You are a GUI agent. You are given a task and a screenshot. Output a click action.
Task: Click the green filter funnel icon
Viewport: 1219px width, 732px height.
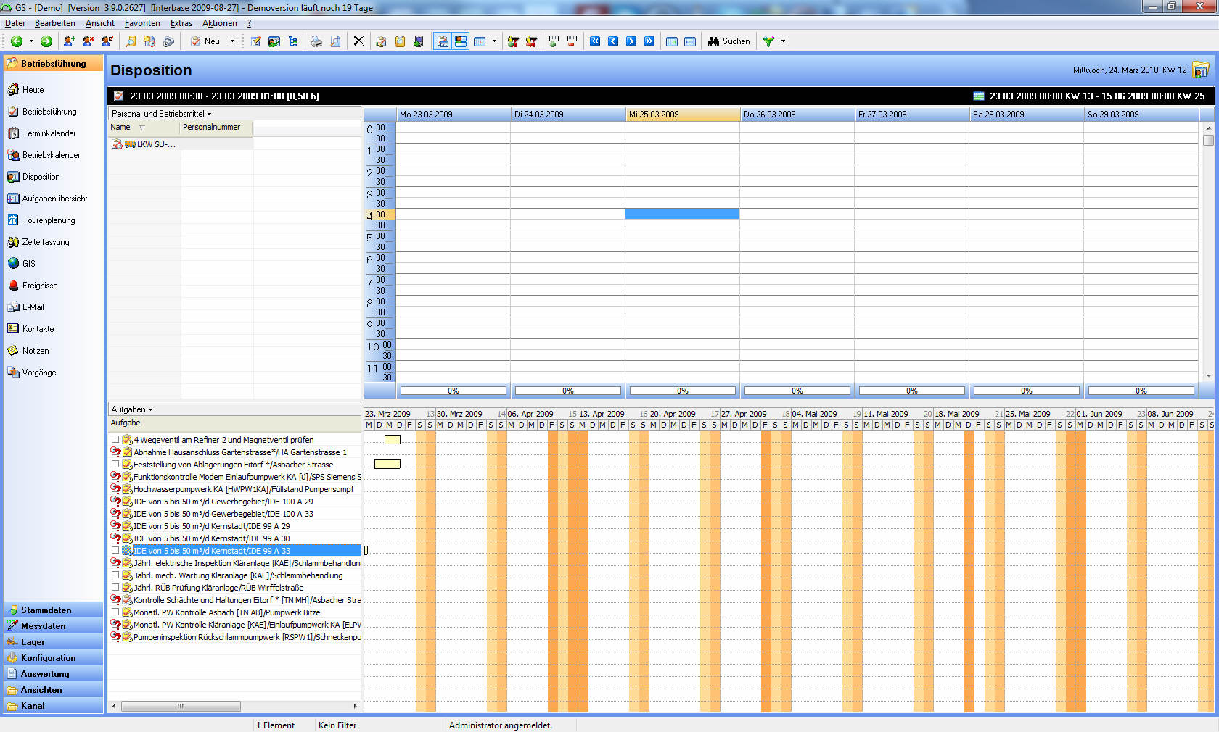[768, 41]
